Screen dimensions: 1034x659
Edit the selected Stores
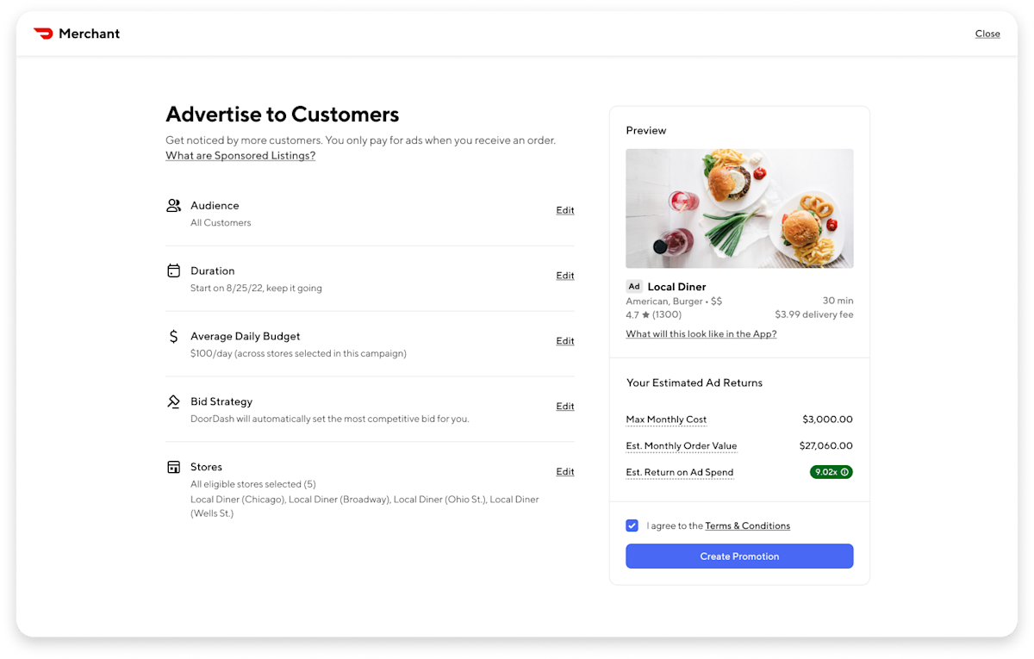click(564, 471)
